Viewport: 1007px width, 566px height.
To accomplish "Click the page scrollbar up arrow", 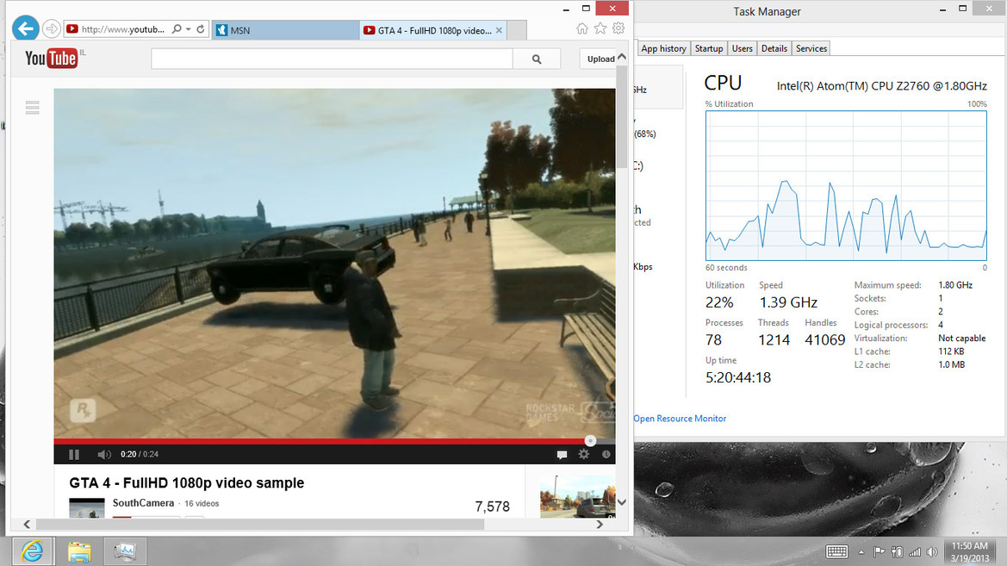I will (x=622, y=57).
